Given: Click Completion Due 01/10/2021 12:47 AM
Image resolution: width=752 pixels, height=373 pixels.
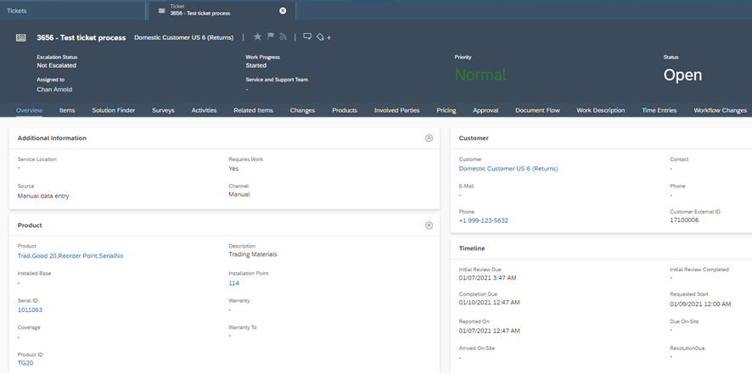Looking at the screenshot, I should coord(489,302).
